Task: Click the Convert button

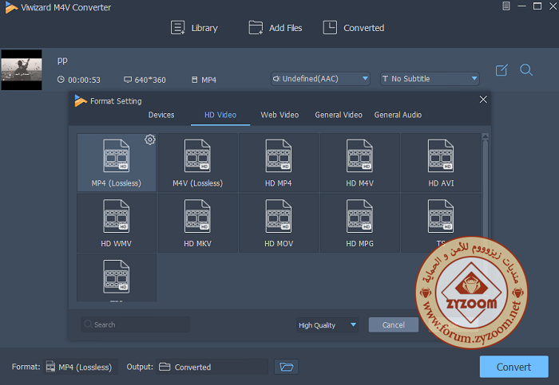Action: 513,367
